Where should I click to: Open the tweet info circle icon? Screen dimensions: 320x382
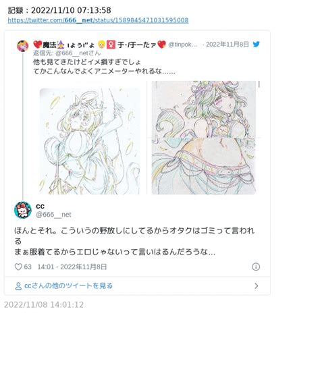[x=256, y=267]
